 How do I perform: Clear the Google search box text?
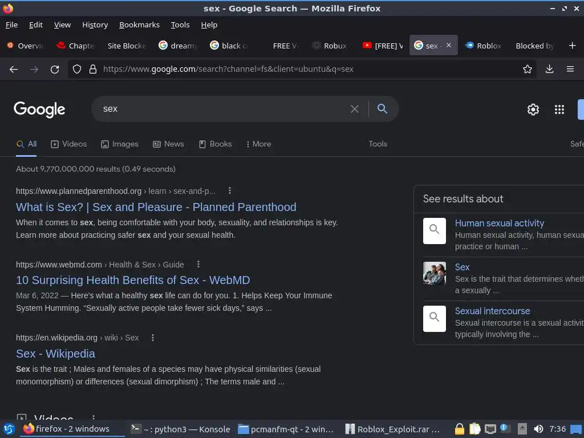tap(355, 109)
